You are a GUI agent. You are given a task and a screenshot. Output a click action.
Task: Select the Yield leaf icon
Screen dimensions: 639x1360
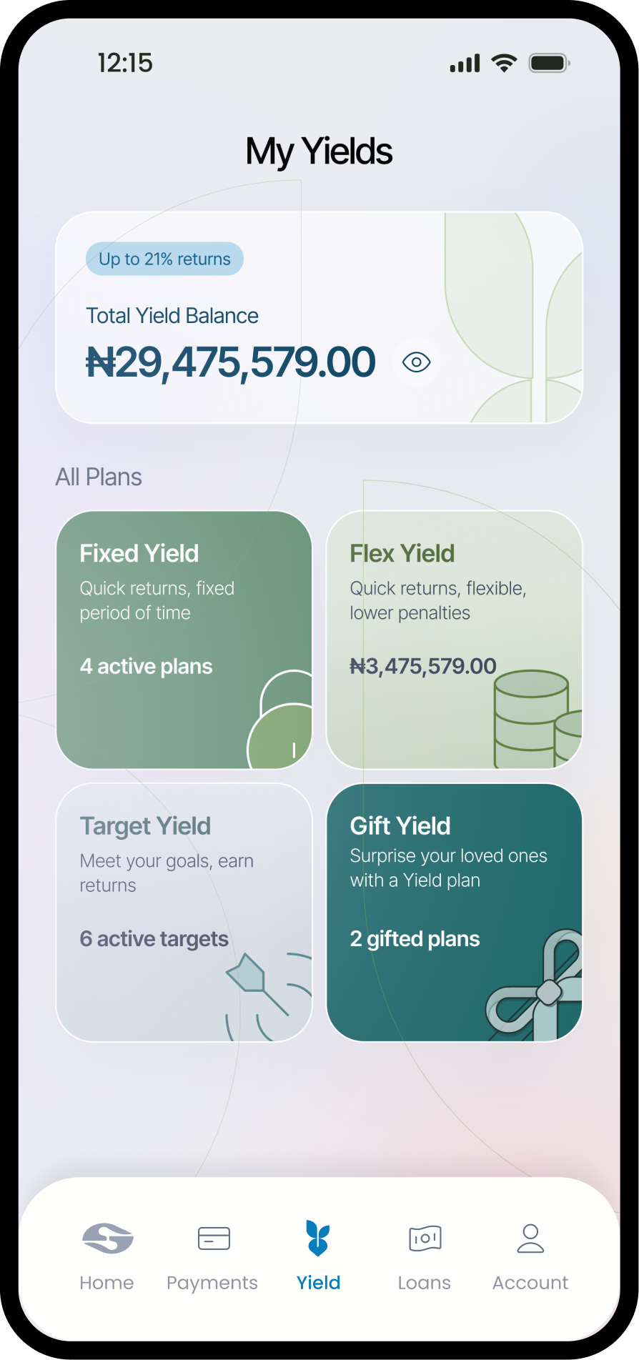[318, 1238]
